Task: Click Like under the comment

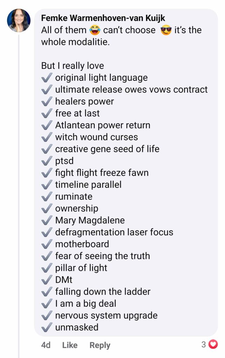Action: pos(70,345)
